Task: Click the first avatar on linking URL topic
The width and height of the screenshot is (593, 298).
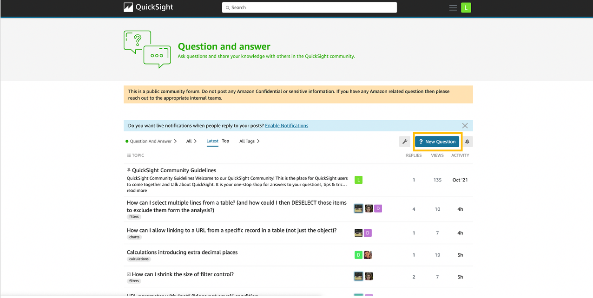Action: [x=358, y=233]
